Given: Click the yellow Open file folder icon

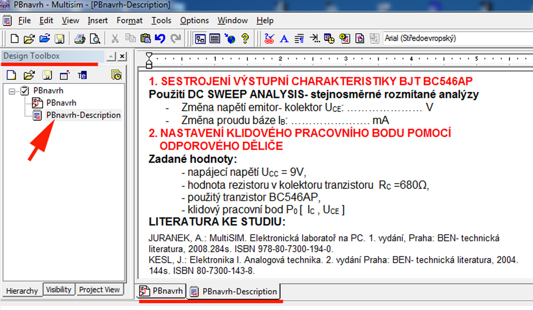Looking at the screenshot, I should tap(29, 39).
